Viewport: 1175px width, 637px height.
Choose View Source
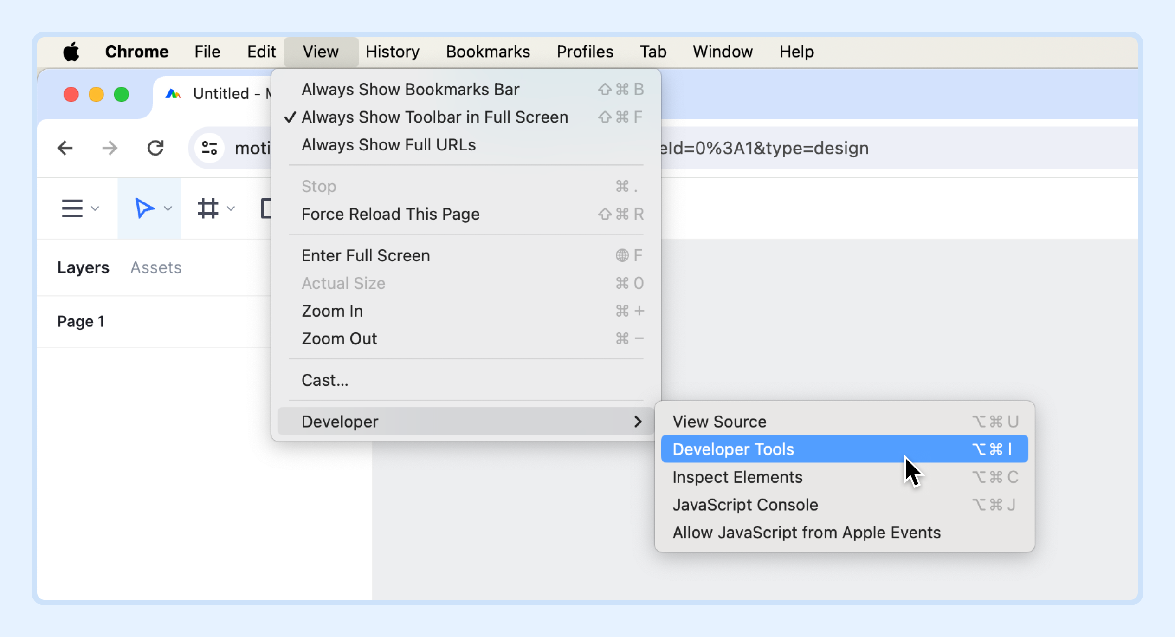(x=845, y=422)
